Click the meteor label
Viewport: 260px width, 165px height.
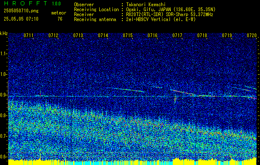tap(59, 13)
